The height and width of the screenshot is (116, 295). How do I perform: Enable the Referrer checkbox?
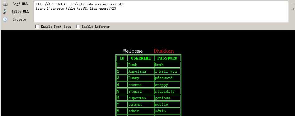tap(78, 27)
